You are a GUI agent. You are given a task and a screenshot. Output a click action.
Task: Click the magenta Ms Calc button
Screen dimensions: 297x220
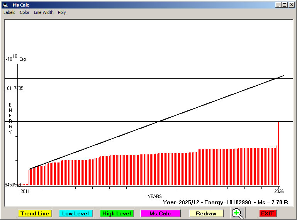click(x=160, y=213)
